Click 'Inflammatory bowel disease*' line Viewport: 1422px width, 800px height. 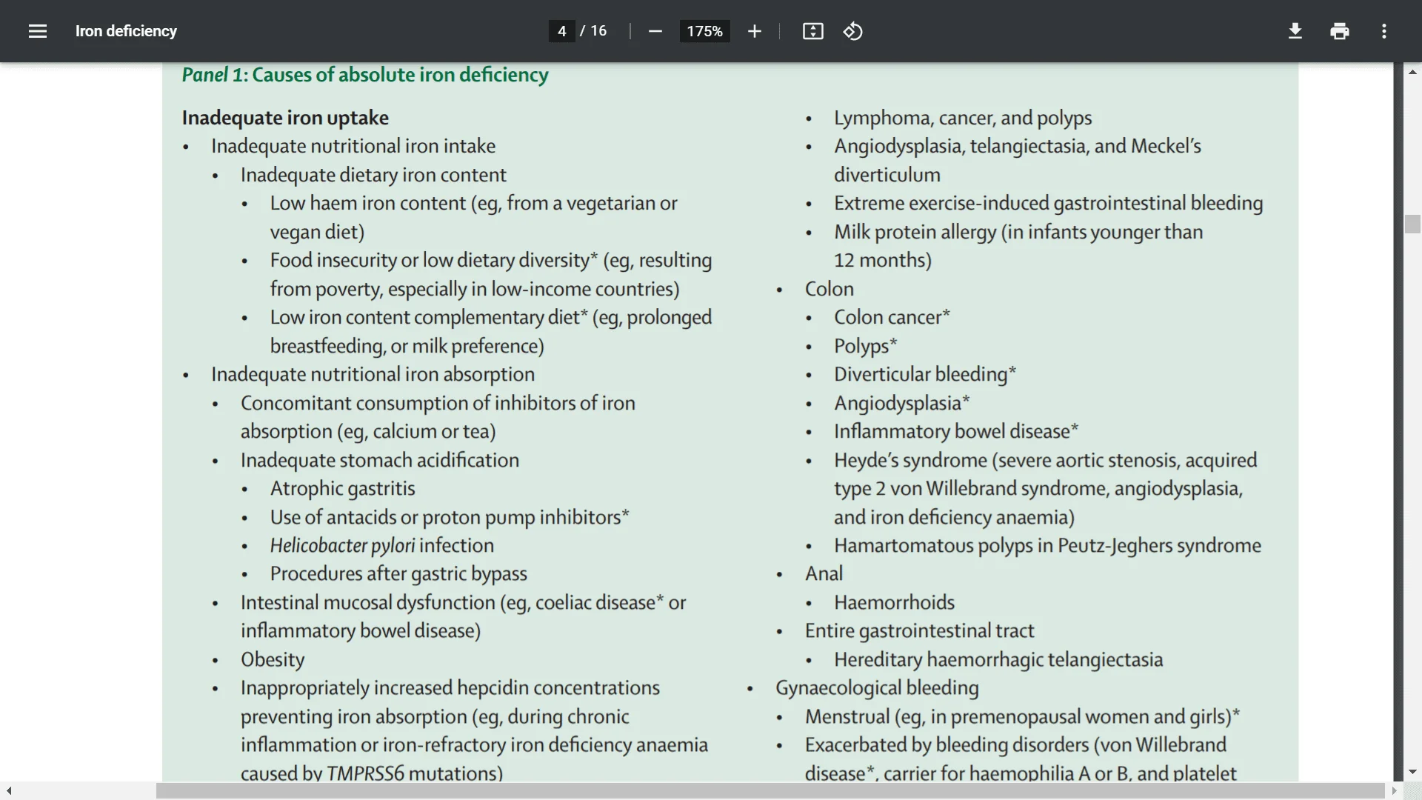[956, 431]
